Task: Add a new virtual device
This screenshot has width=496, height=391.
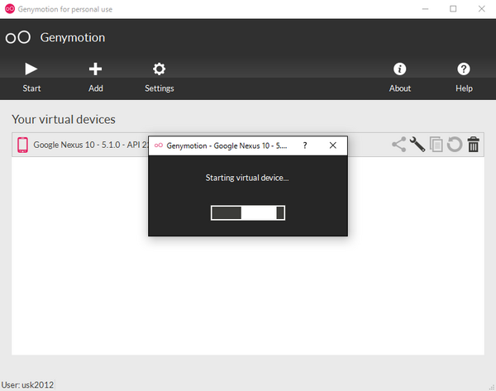Action: coord(95,69)
